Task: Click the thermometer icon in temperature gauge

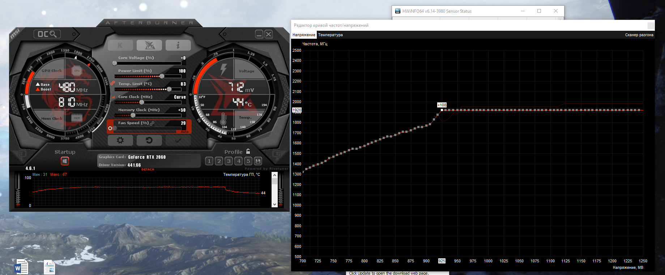Action: (x=223, y=119)
